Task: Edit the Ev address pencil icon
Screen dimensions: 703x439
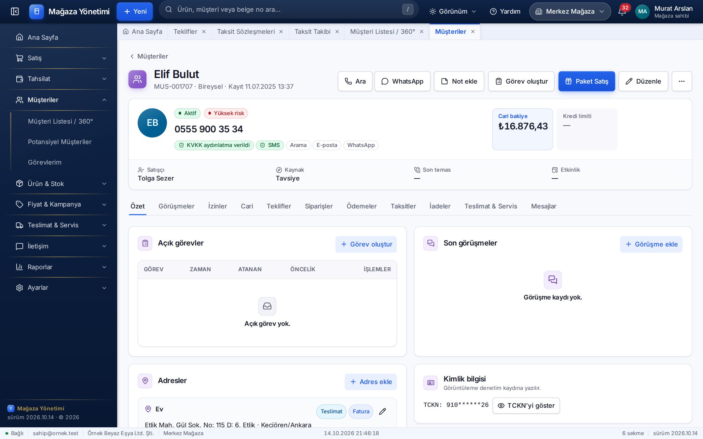Action: click(383, 411)
